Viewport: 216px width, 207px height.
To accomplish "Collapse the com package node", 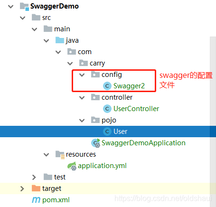I will point(58,52).
